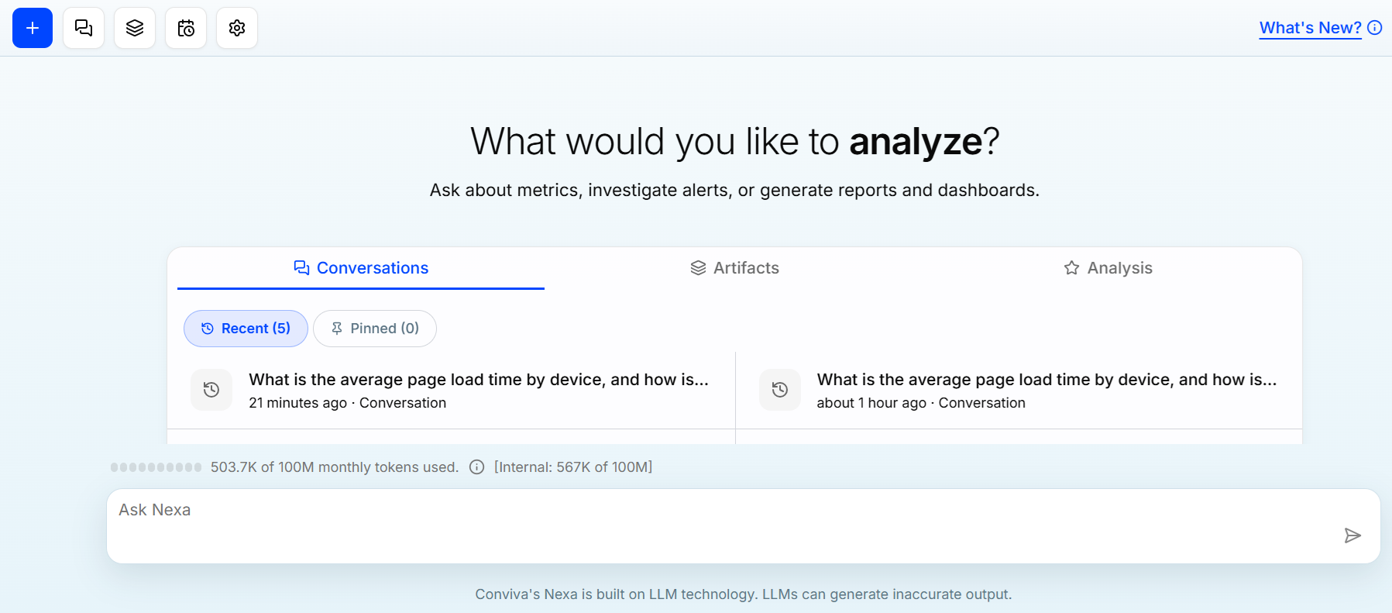Image resolution: width=1392 pixels, height=613 pixels.
Task: Click history icon of 21 minutes ago conversation
Action: point(211,390)
